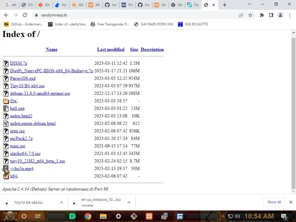296x222 pixels.
Task: Open the Start menu button
Action: [x=10, y=216]
